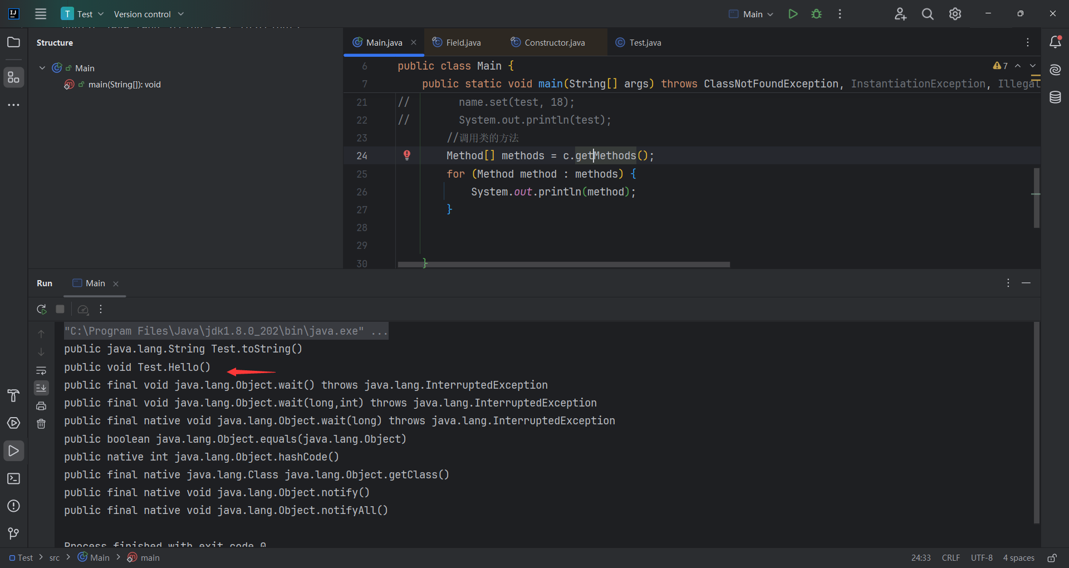
Task: Click line number 24 in gutter
Action: [362, 156]
